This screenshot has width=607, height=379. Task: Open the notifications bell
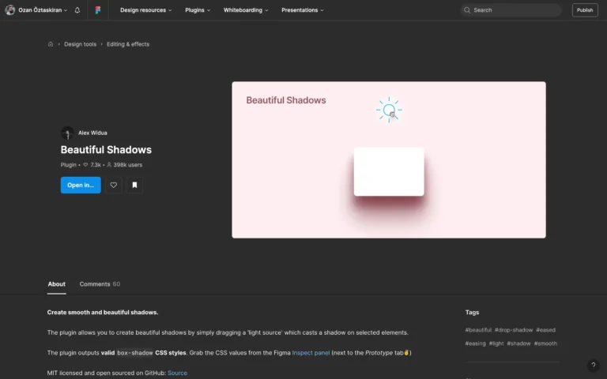(77, 10)
